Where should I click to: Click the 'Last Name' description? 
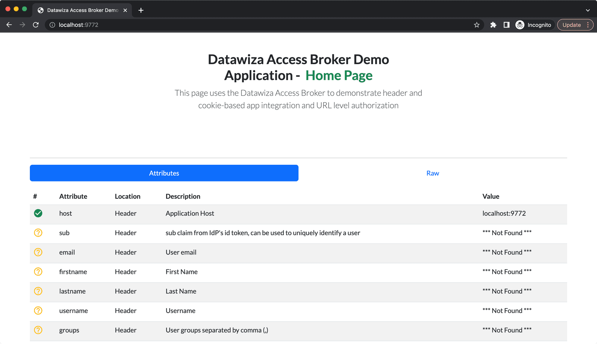coord(181,291)
